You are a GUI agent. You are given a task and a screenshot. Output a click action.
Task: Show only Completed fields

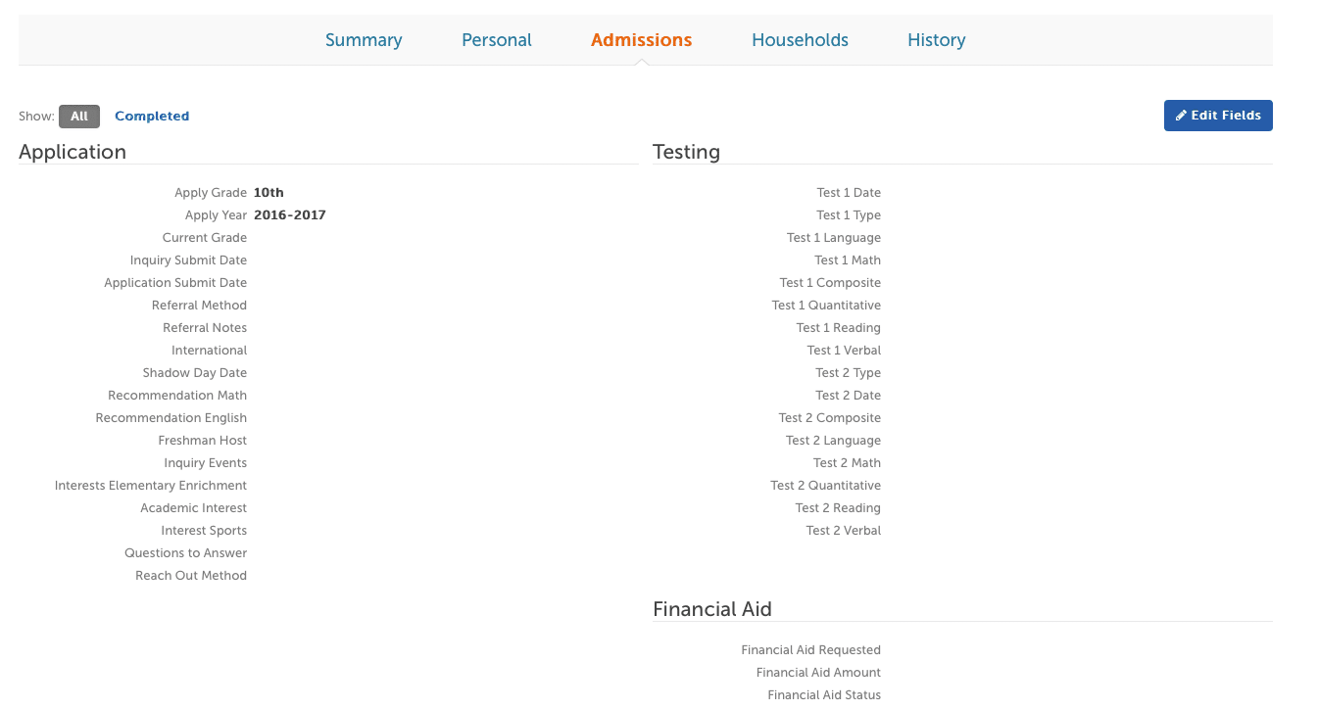pyautogui.click(x=152, y=117)
